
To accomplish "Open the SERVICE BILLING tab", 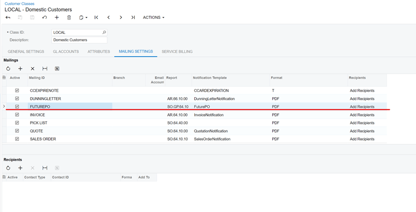I will [177, 52].
